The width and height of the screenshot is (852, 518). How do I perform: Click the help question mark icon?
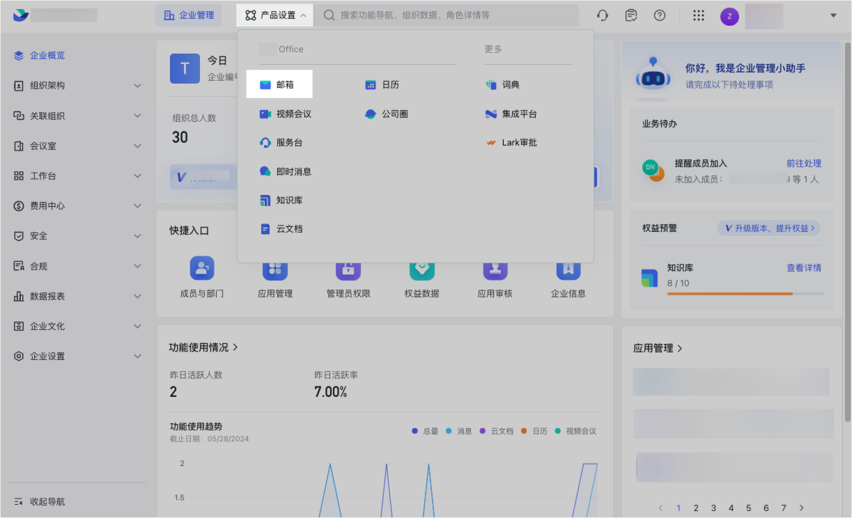tap(659, 15)
